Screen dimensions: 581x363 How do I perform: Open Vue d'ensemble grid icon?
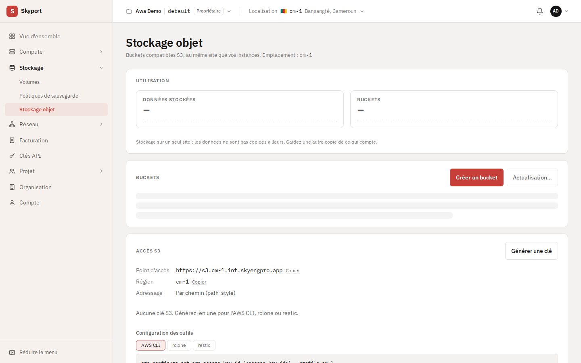click(x=12, y=36)
